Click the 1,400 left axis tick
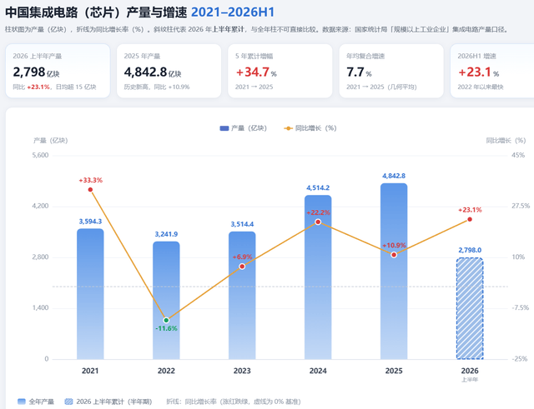Screen dimensions: 534x409 click(40, 307)
